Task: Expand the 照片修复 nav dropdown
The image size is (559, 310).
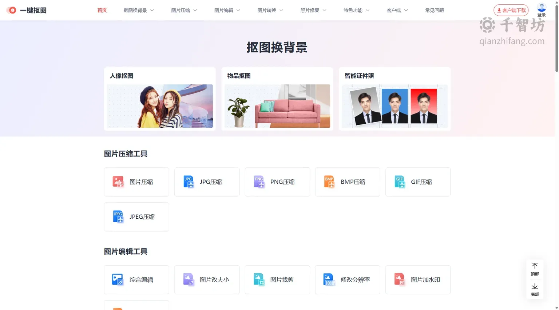Action: (x=313, y=10)
